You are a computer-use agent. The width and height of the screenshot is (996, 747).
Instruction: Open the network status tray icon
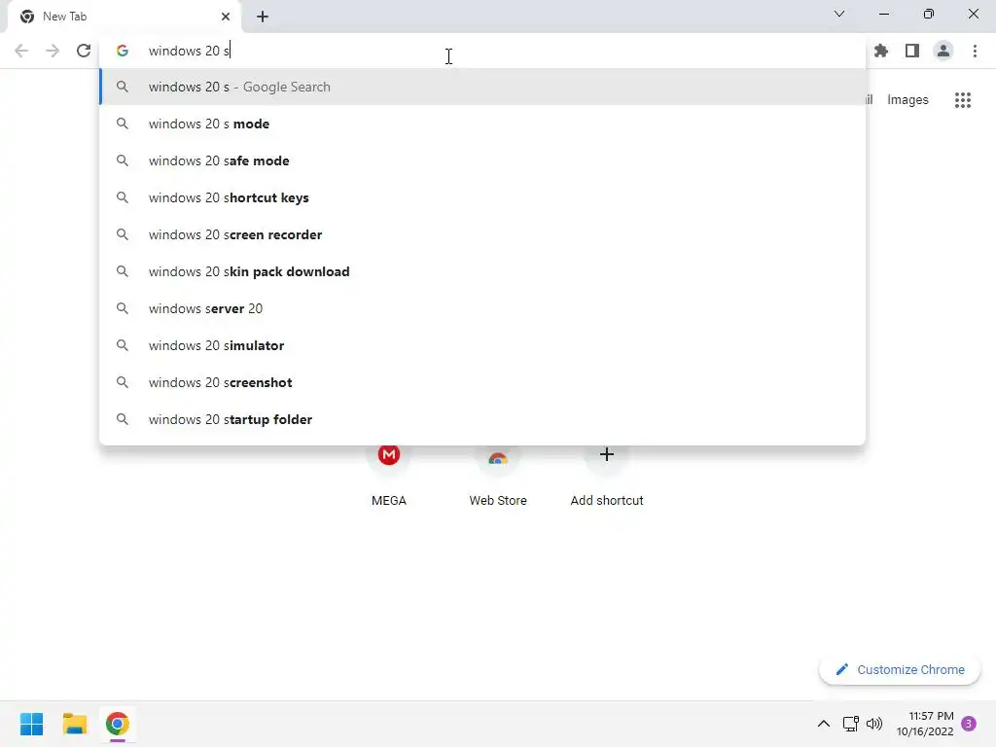coord(850,724)
